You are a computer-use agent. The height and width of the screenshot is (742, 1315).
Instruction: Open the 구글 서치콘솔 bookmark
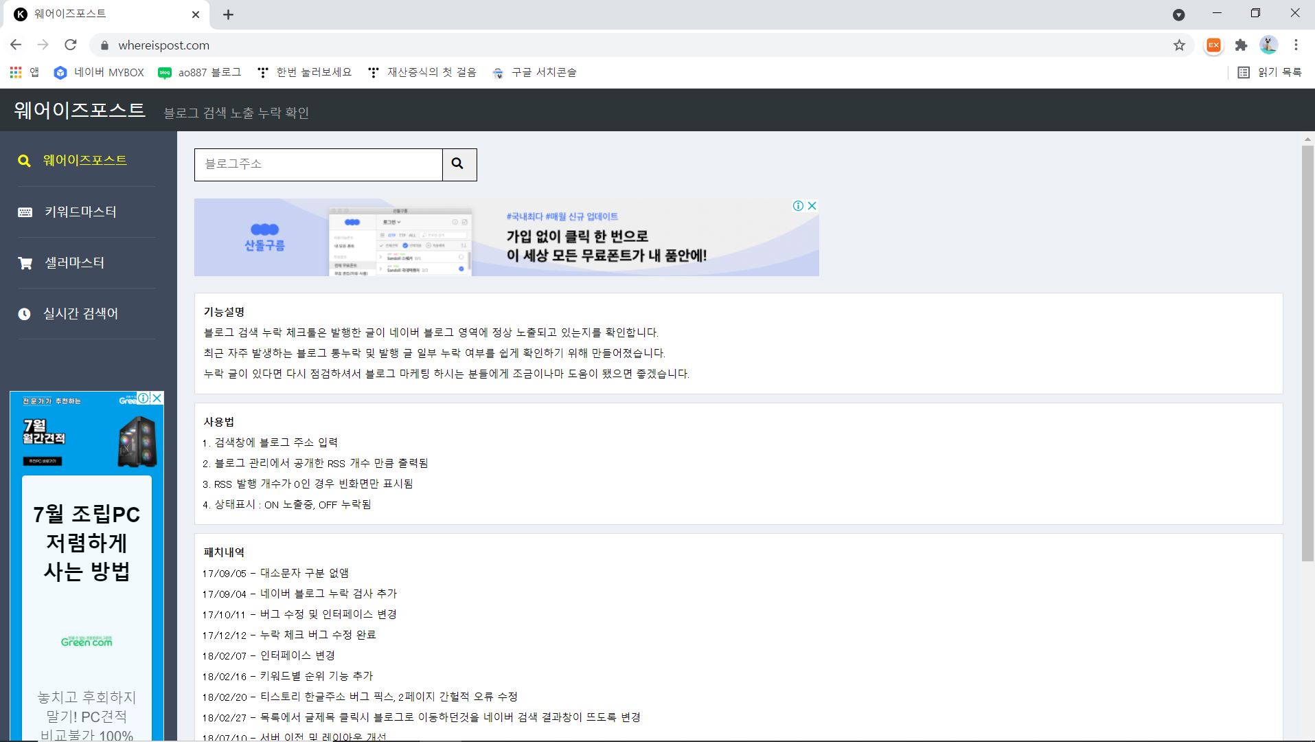tap(535, 72)
